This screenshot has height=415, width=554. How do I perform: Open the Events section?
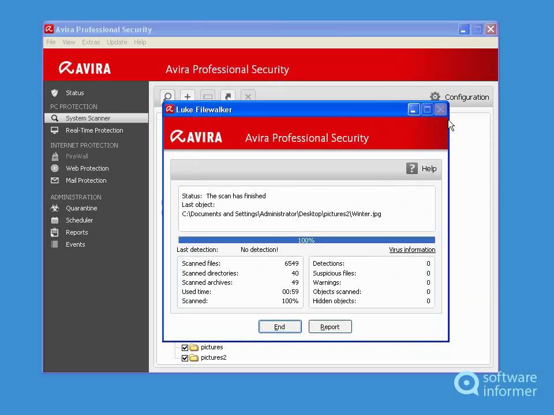(75, 244)
